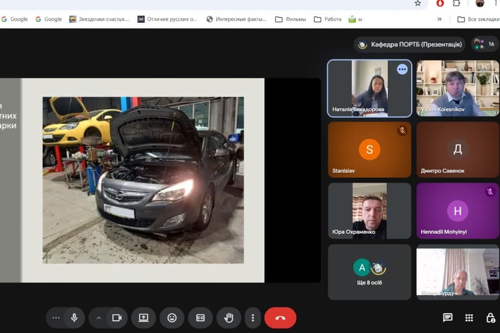The height and width of the screenshot is (333, 500).
Task: Open second Google bookmark
Action: pos(49,19)
